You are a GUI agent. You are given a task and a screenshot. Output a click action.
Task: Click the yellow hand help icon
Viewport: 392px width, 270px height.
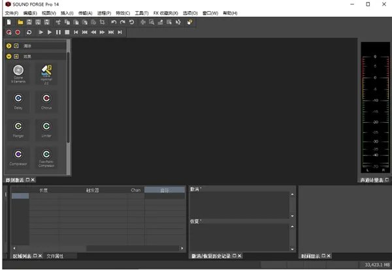[x=189, y=22]
